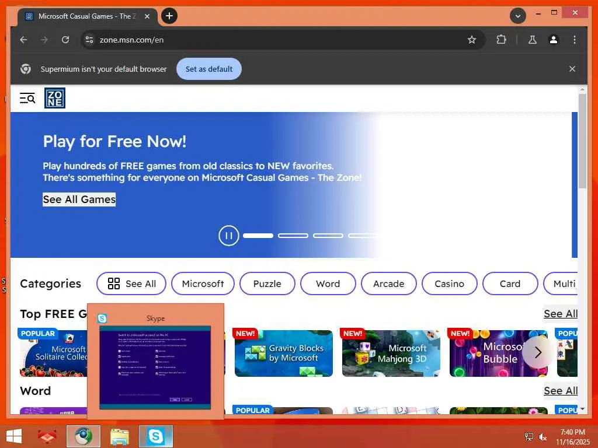Reload the page with the refresh icon

[65, 40]
